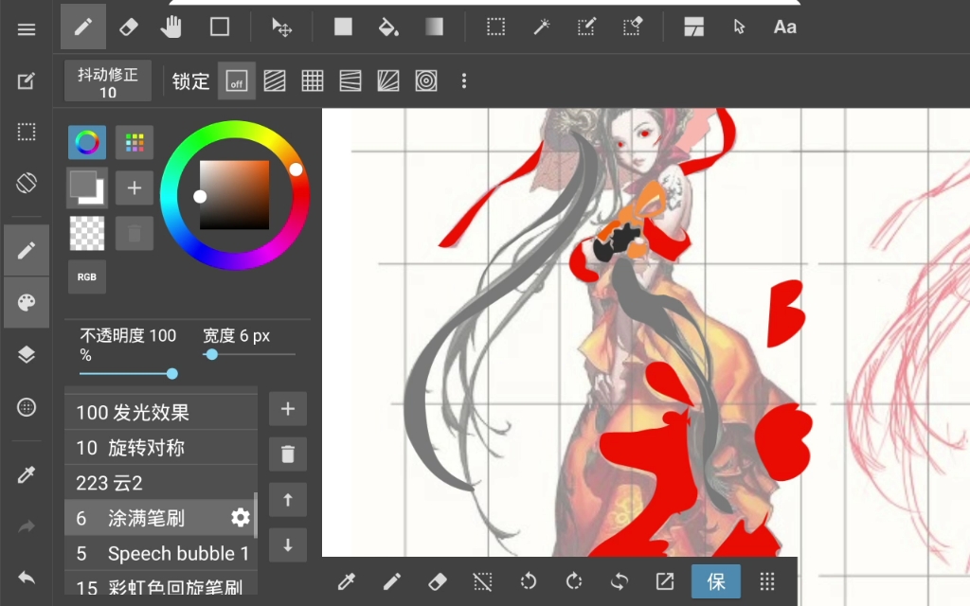Select the selection eraser tool
Screen dimensions: 970x606
tap(632, 27)
